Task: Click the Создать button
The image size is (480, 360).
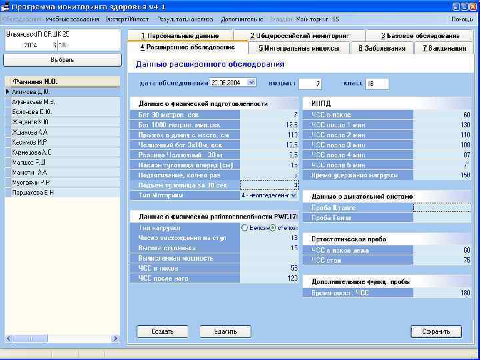Action: [162, 331]
